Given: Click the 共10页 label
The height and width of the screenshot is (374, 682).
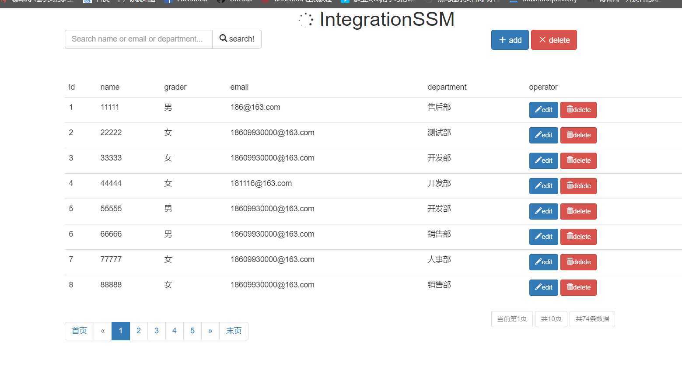Looking at the screenshot, I should click(x=551, y=319).
